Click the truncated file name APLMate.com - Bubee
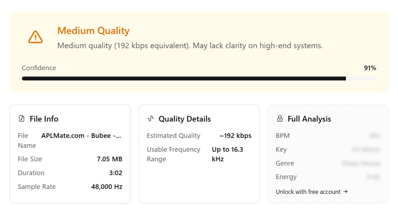 pyautogui.click(x=81, y=136)
